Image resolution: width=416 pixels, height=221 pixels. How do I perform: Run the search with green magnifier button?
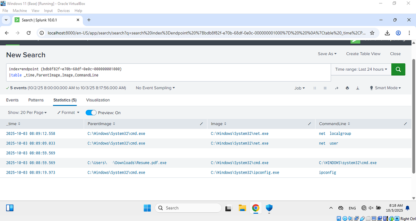coord(398,69)
